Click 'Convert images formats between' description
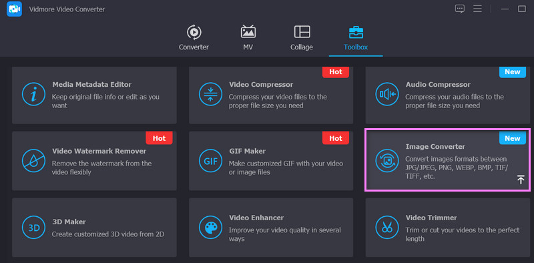534x263 pixels. (457, 168)
